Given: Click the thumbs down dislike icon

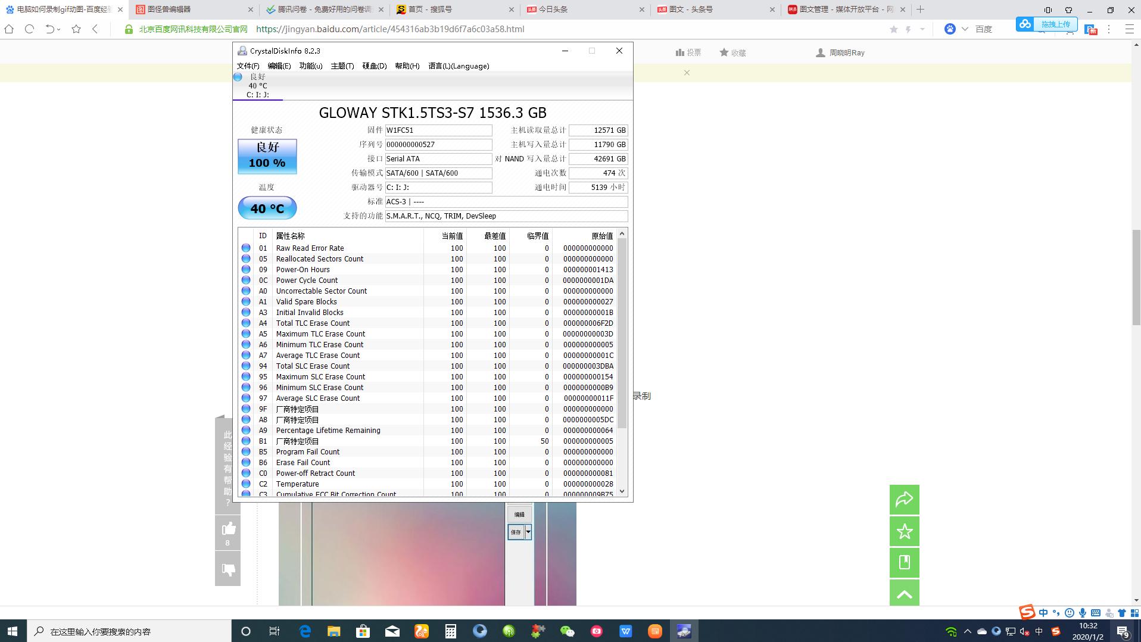Looking at the screenshot, I should tap(228, 570).
